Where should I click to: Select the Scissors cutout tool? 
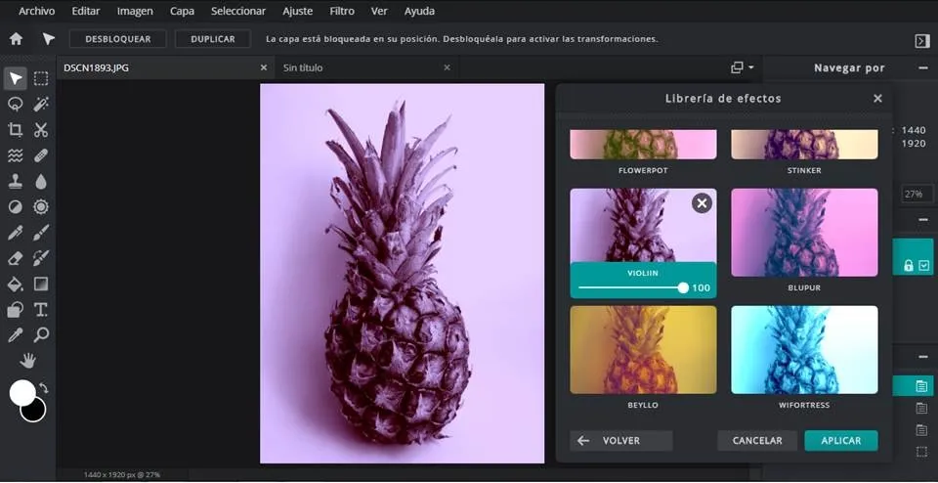pyautogui.click(x=41, y=130)
